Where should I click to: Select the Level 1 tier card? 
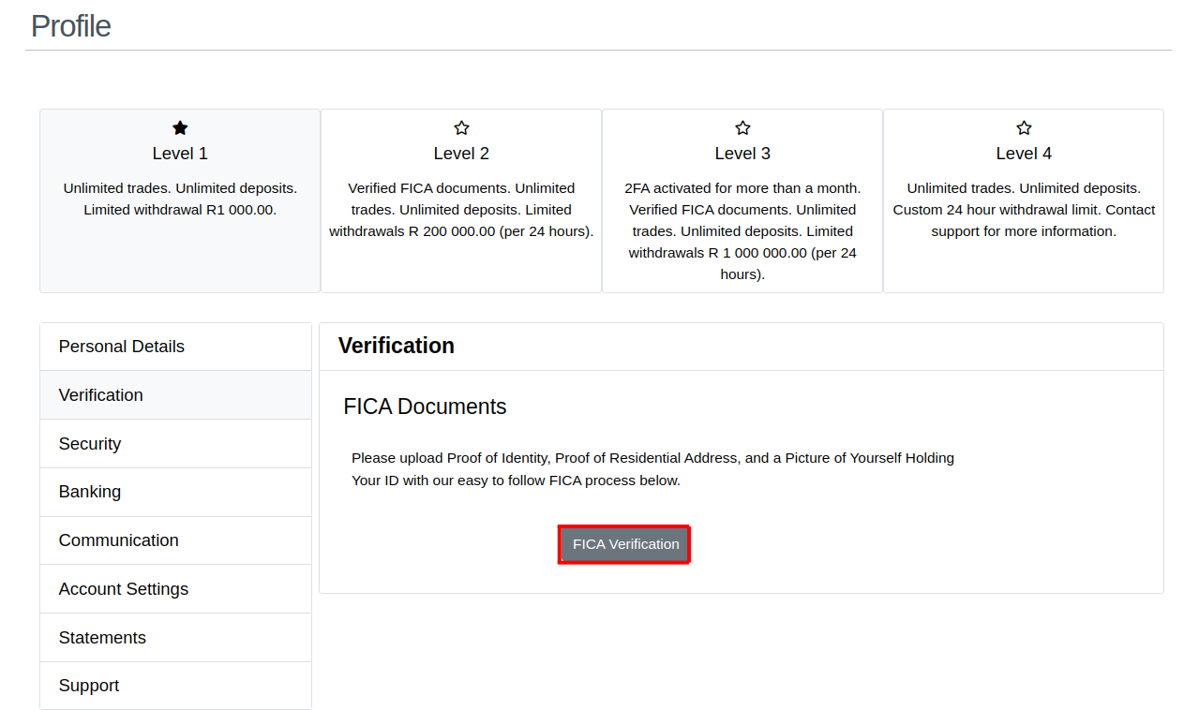(179, 200)
